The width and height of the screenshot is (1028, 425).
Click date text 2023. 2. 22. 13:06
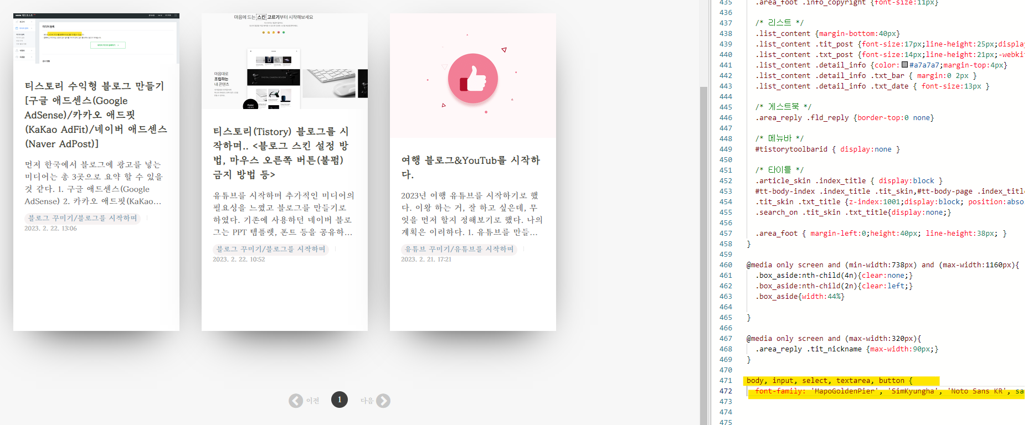tap(51, 229)
